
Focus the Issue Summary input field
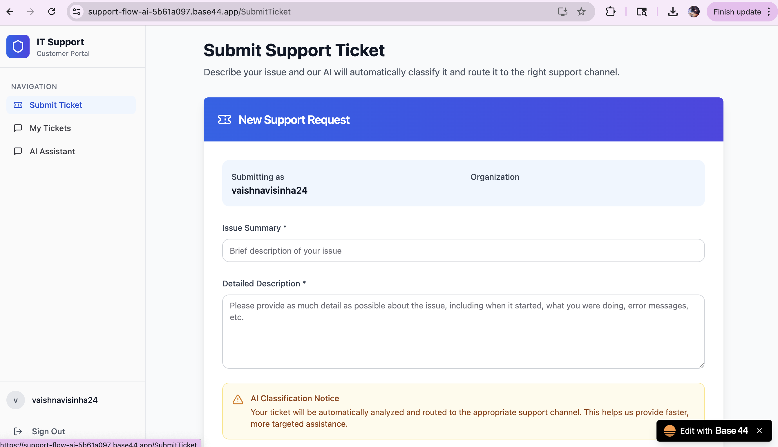pos(463,250)
